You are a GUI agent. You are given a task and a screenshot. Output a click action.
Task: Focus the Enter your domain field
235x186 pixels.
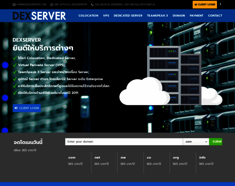click(x=124, y=142)
